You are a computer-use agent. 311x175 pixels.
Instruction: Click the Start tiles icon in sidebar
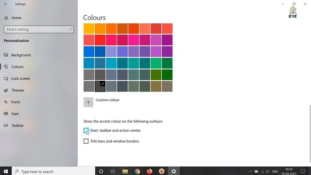pos(6,113)
